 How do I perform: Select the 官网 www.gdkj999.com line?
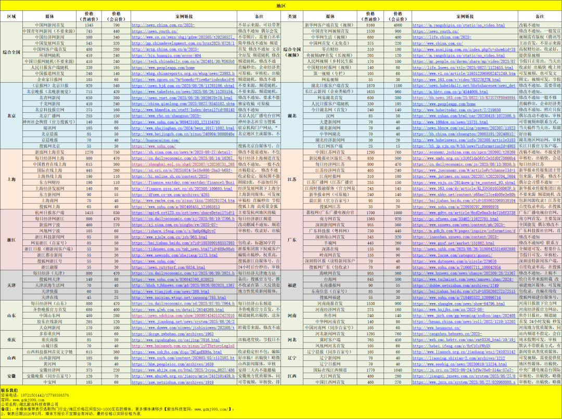22,400
